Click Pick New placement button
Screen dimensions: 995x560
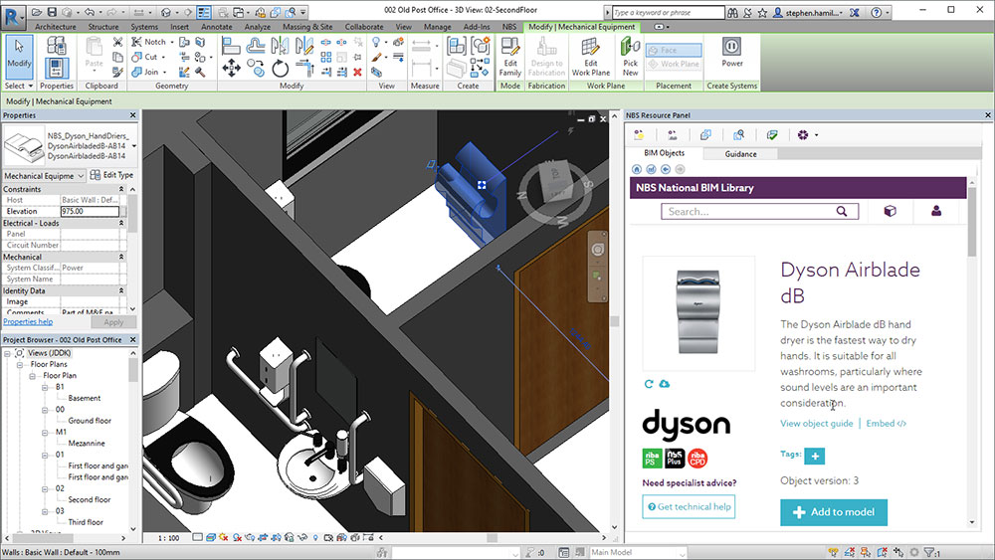point(630,57)
